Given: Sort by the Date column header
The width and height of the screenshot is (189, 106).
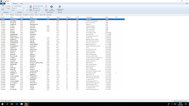Looking at the screenshot, I should [x=110, y=17].
